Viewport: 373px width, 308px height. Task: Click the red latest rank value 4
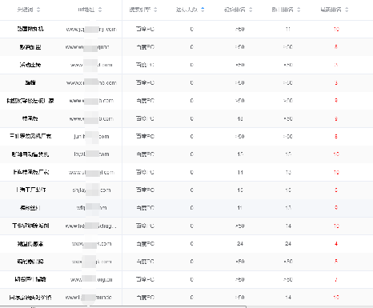(x=336, y=243)
